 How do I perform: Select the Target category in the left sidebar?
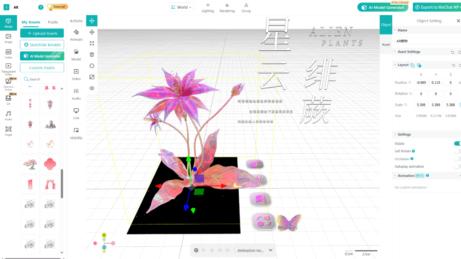tap(8, 130)
